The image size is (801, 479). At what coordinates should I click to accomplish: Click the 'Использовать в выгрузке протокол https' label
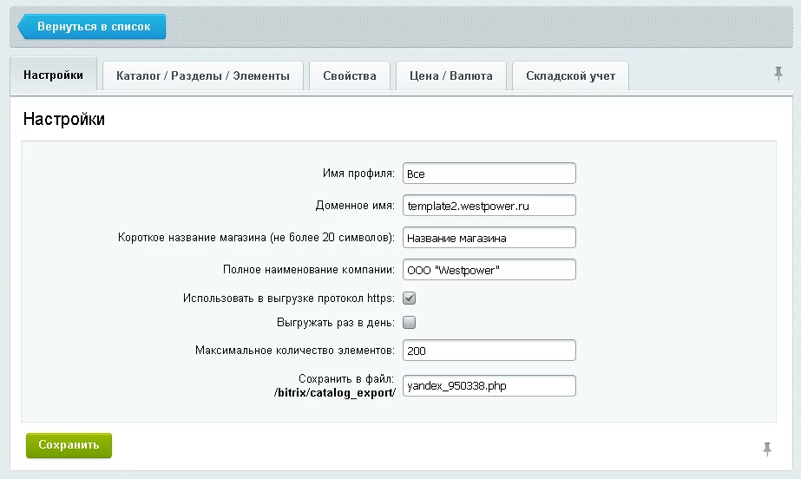288,299
